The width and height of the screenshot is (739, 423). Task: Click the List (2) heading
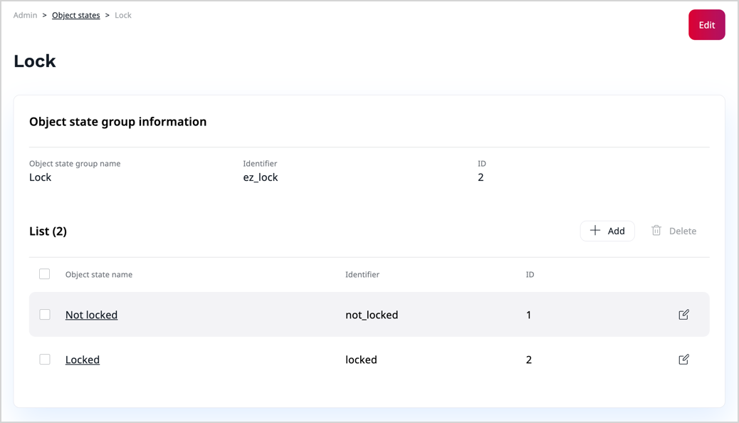tap(48, 231)
